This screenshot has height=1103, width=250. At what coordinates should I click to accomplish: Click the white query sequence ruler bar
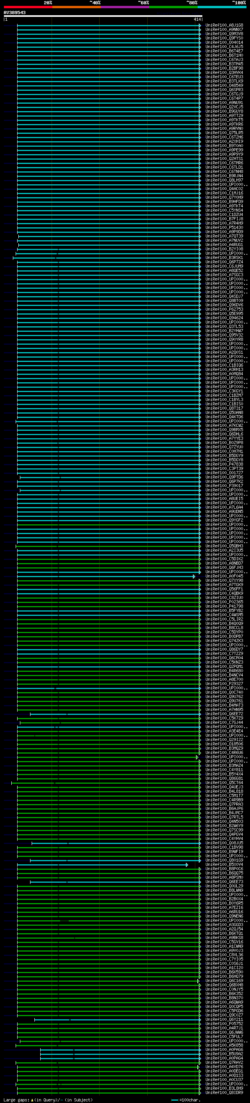click(103, 16)
